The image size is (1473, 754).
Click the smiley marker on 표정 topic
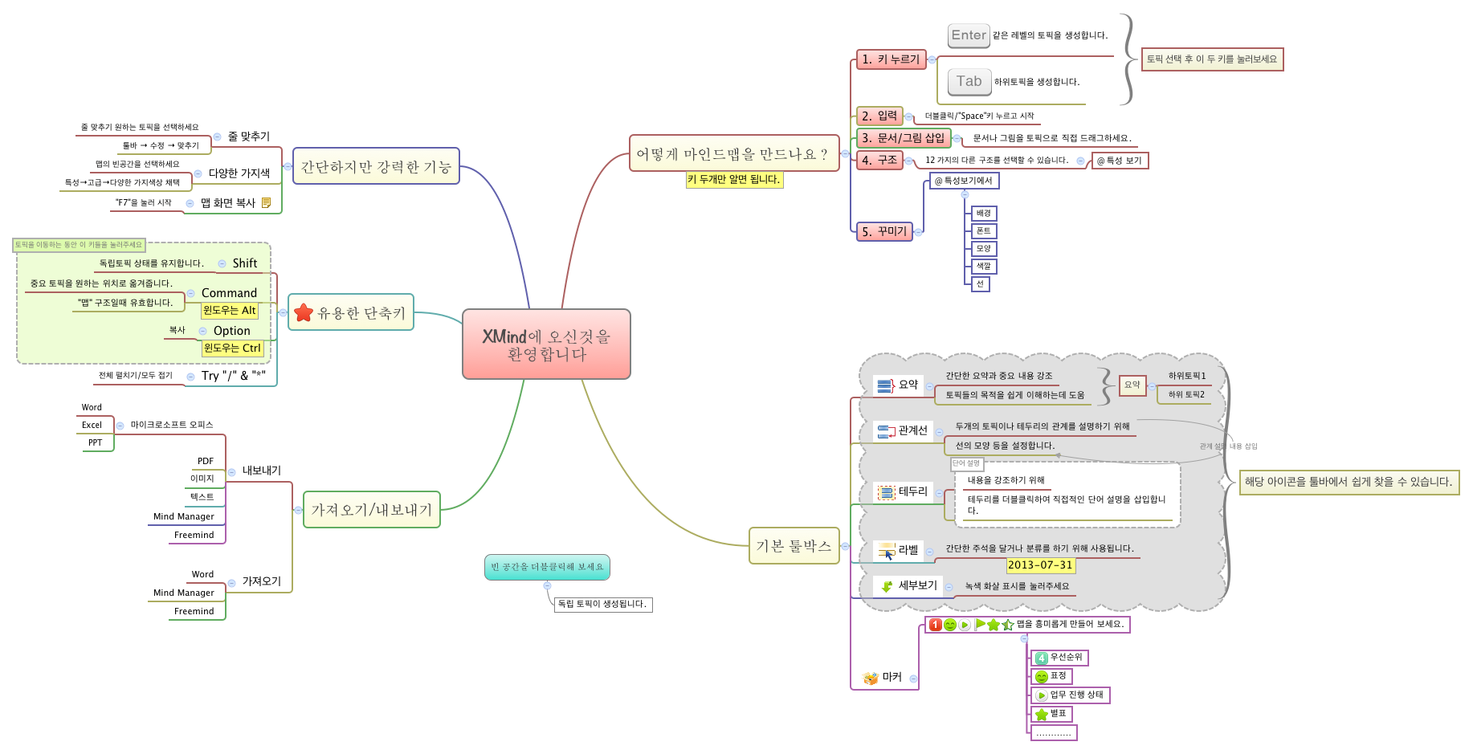1042,677
